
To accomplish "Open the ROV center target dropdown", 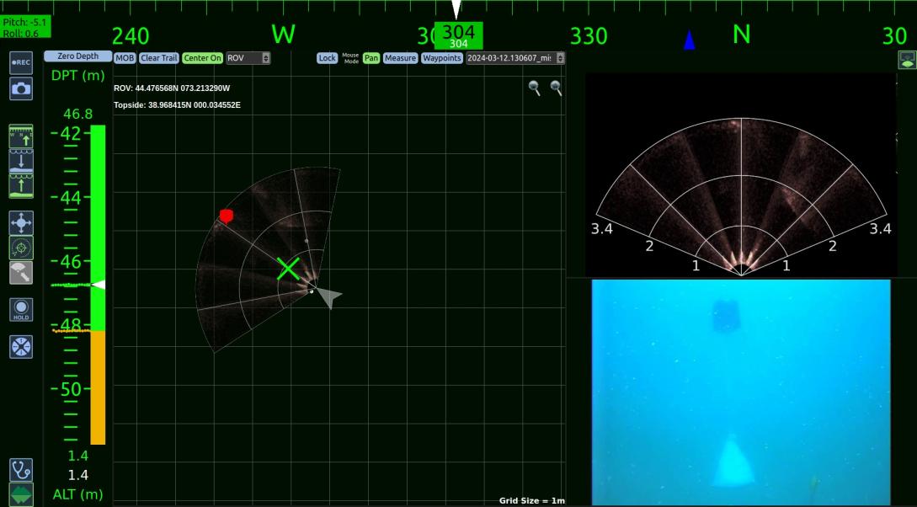I will [248, 58].
